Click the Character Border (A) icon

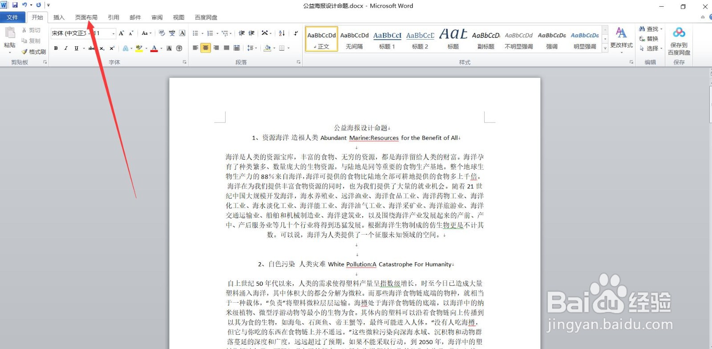182,33
